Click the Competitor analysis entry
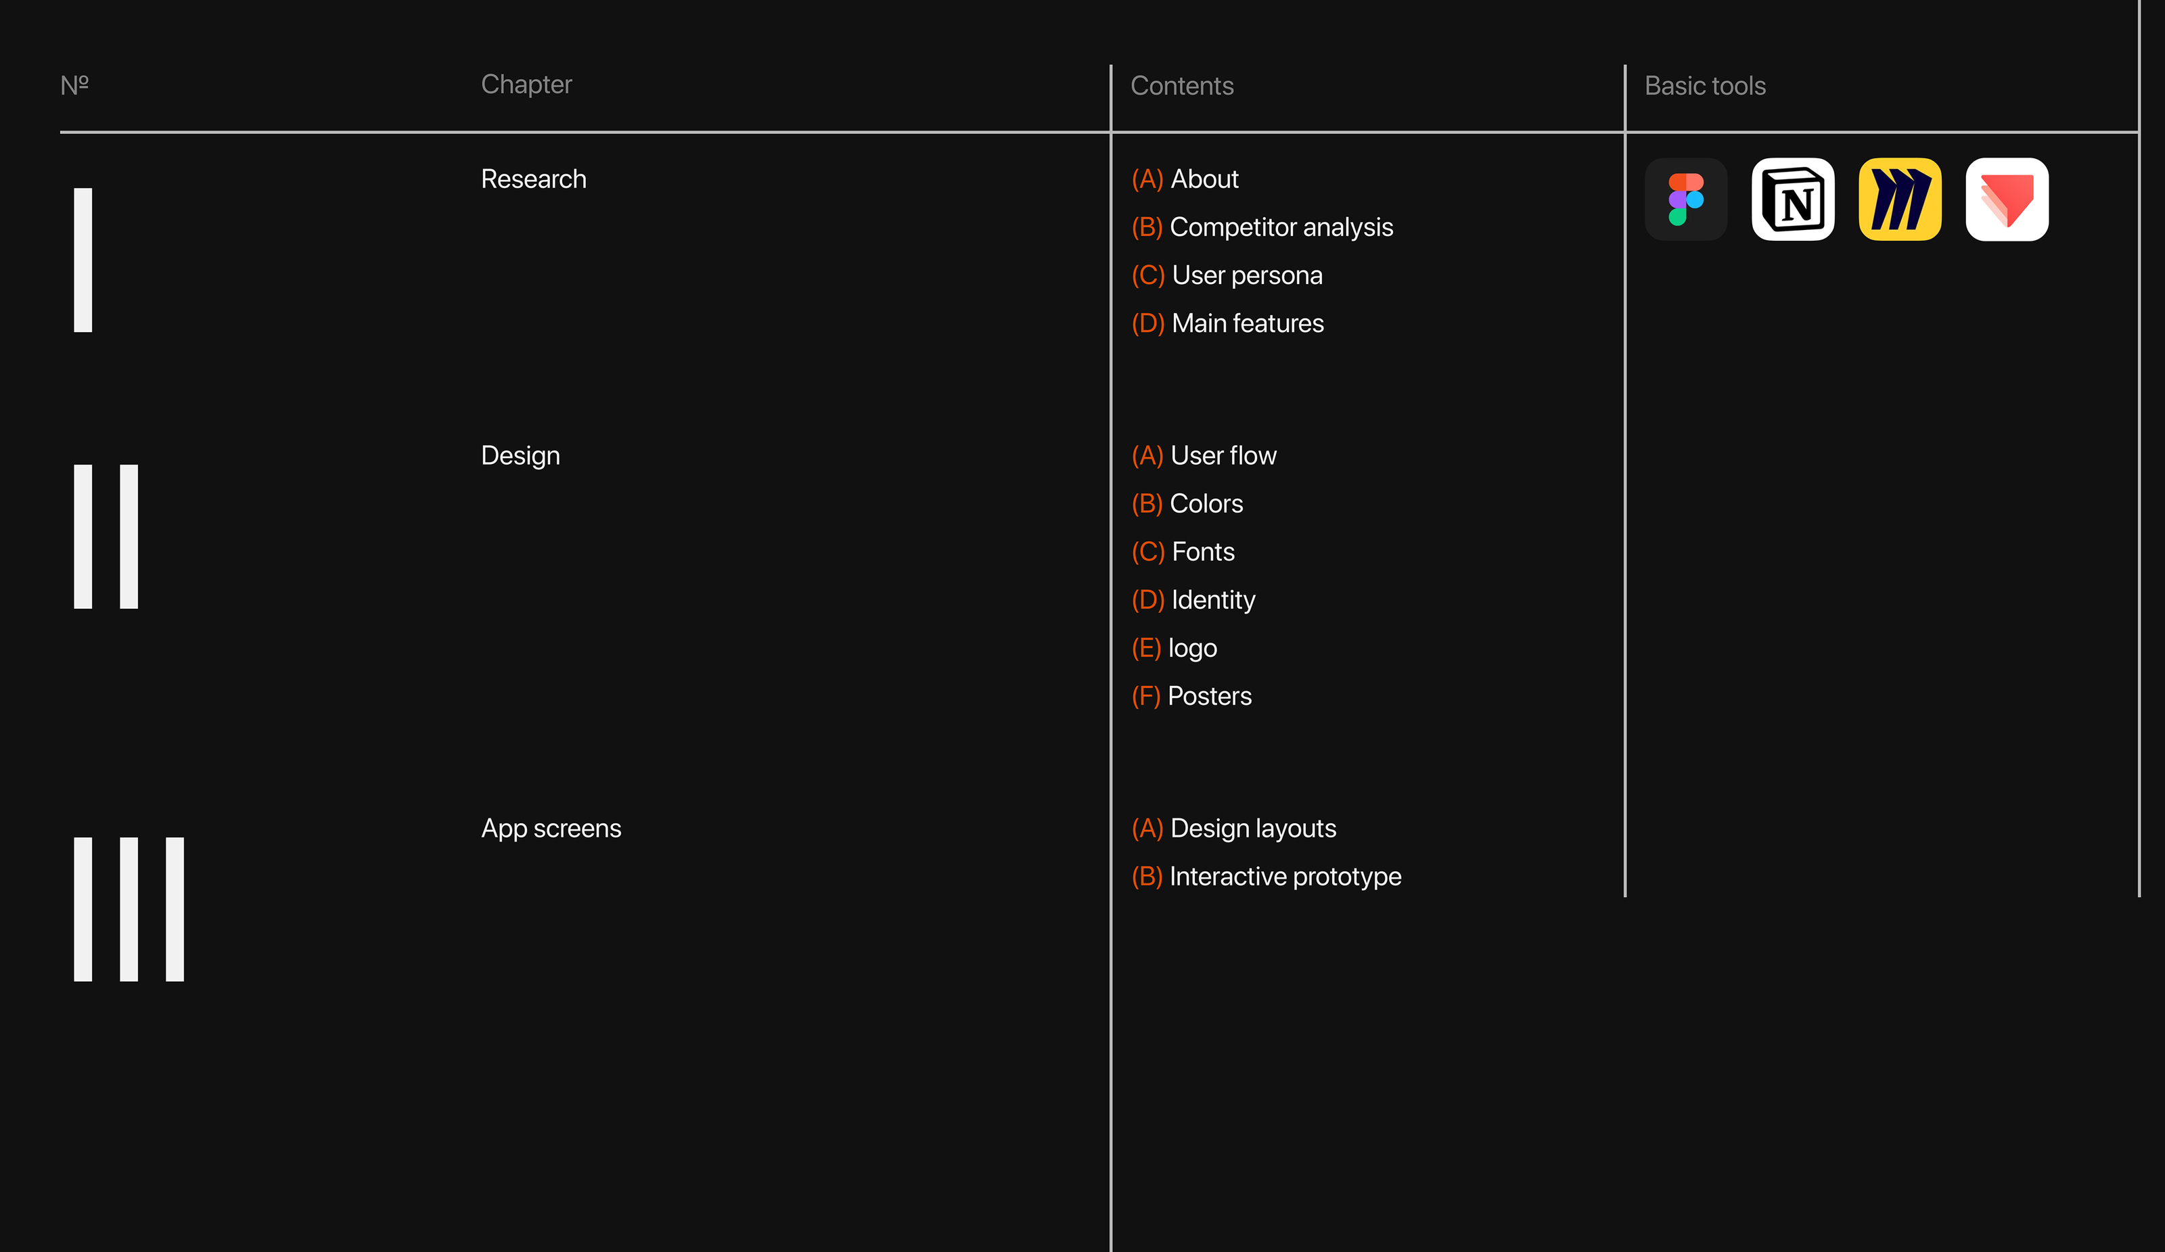2165x1252 pixels. coord(1262,227)
